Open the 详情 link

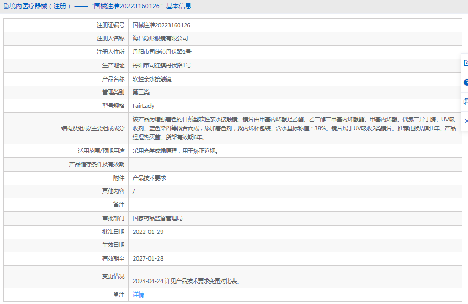pyautogui.click(x=138, y=295)
